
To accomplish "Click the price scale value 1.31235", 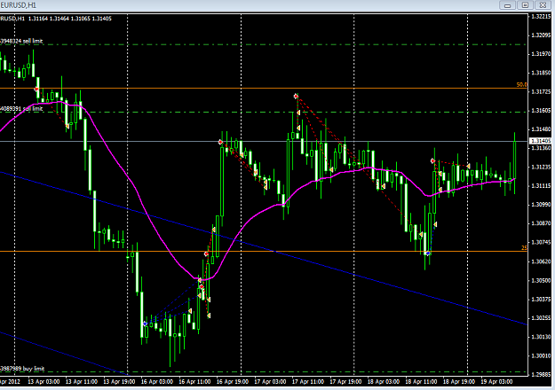I will click(541, 167).
